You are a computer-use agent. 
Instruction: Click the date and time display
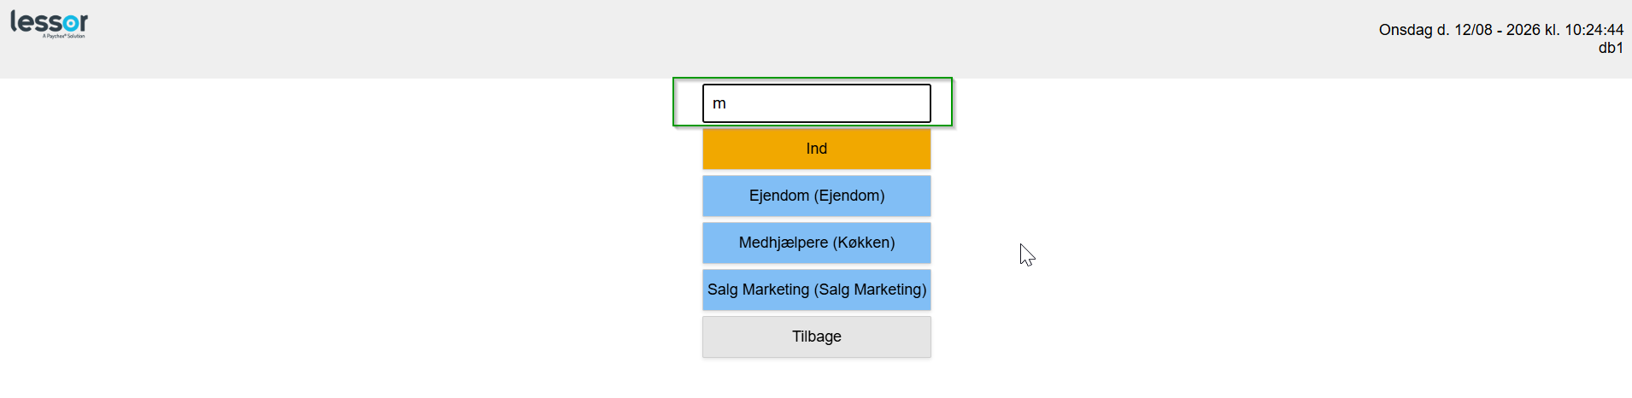[x=1500, y=30]
